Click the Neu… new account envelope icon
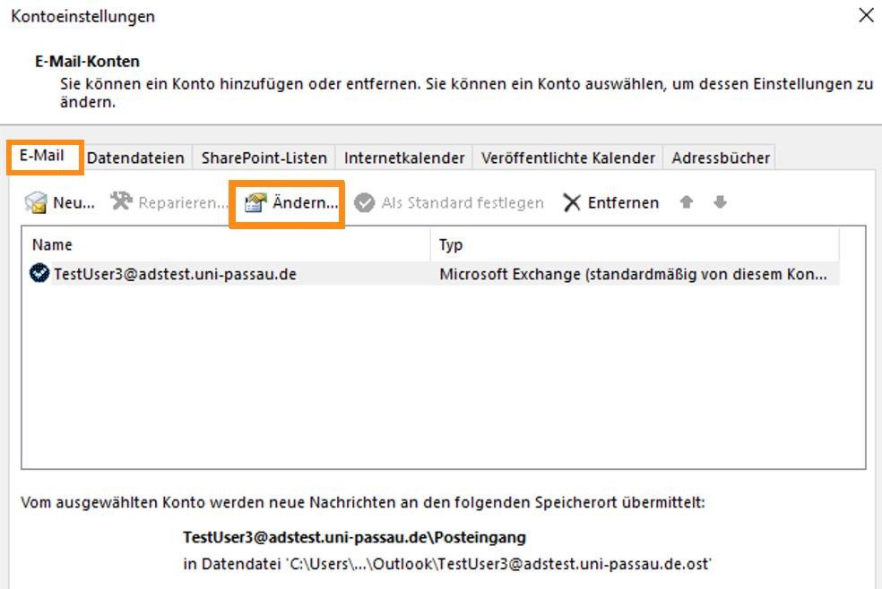 (x=36, y=202)
